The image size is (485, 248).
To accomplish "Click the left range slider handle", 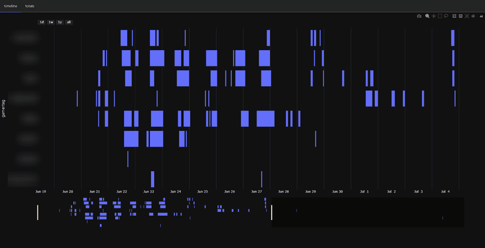I will pyautogui.click(x=37, y=212).
